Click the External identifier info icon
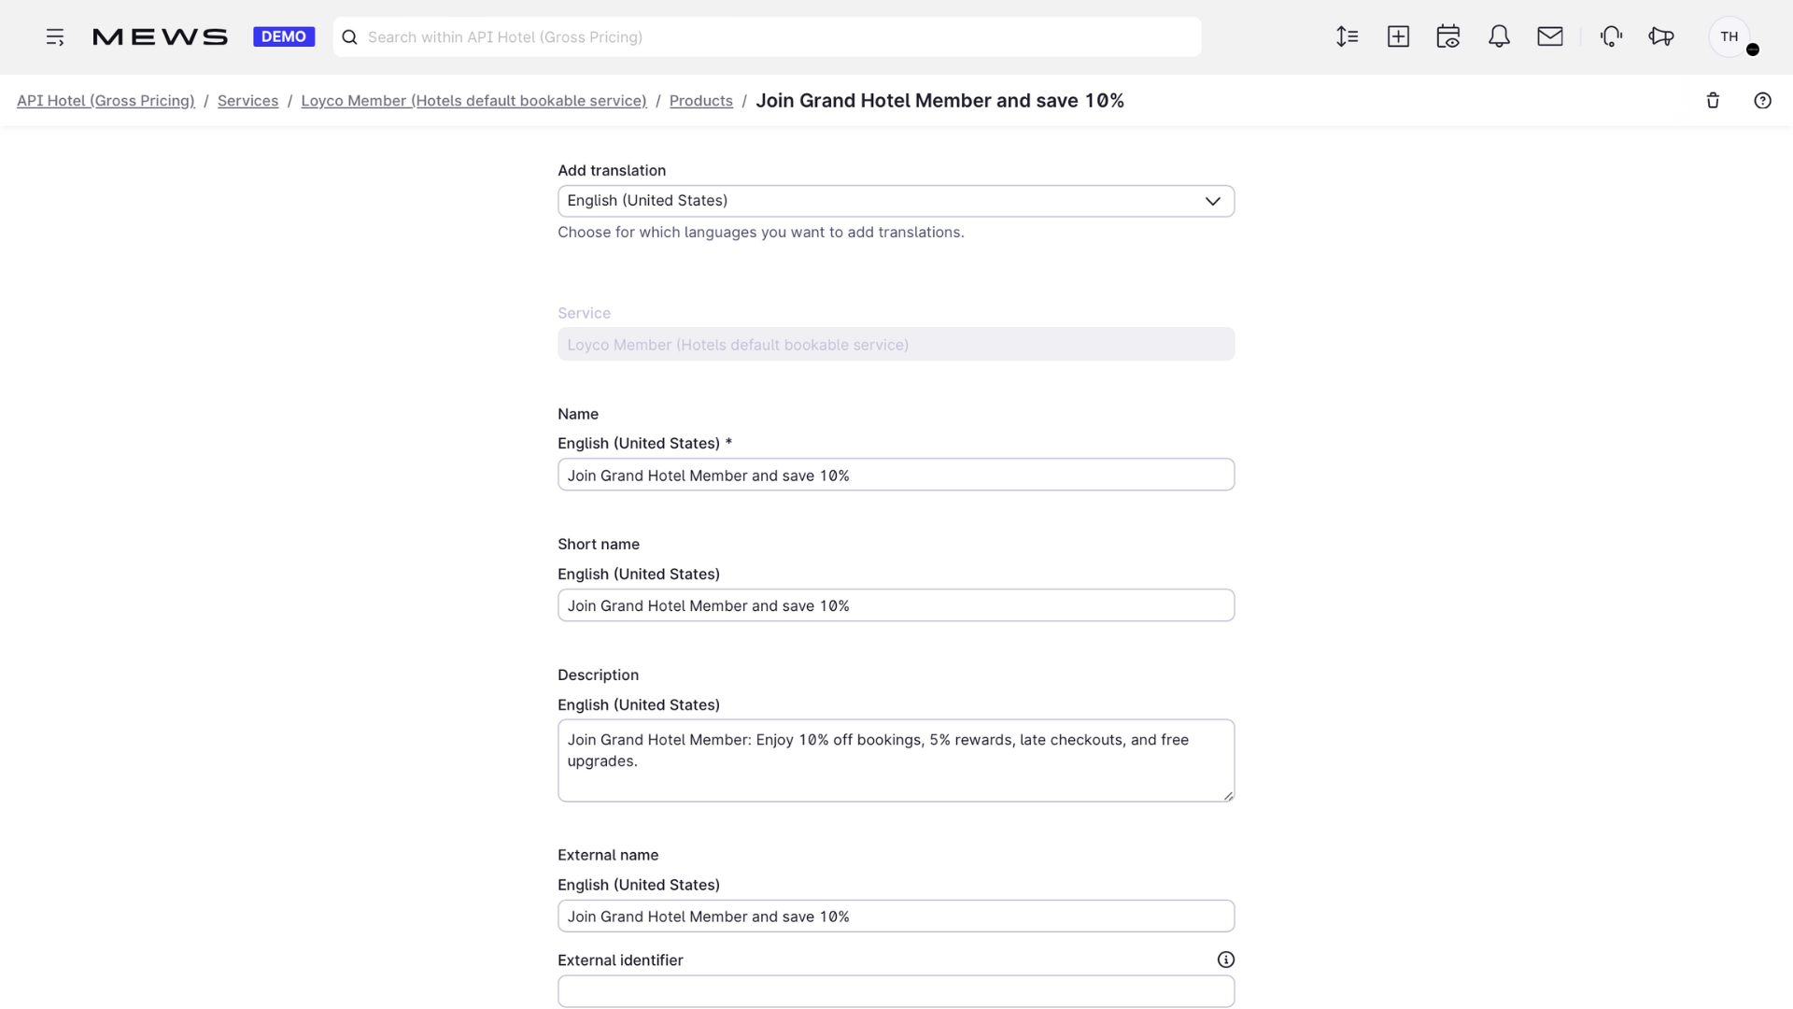1793x1009 pixels. tap(1225, 959)
